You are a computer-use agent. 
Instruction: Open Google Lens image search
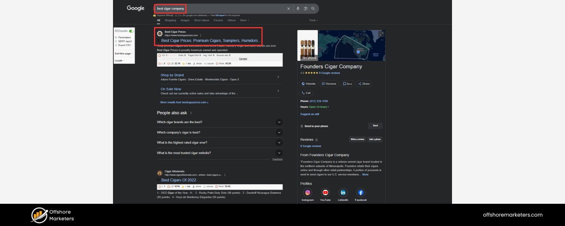pos(306,8)
